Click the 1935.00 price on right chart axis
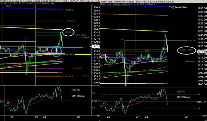207x121 pixels. (202, 8)
